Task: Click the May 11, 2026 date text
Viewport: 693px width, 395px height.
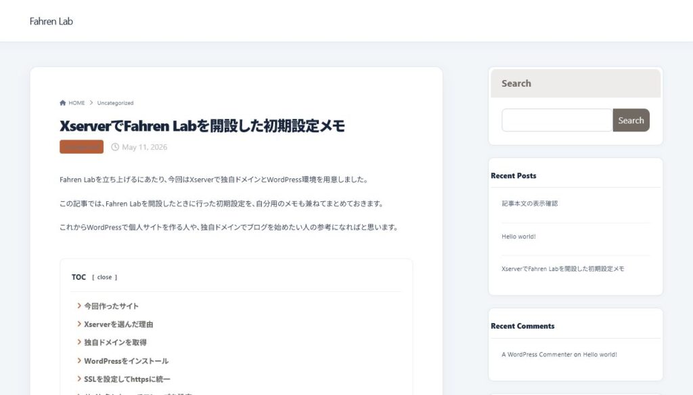Action: pos(145,147)
